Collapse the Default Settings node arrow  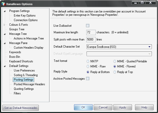(x=5, y=66)
